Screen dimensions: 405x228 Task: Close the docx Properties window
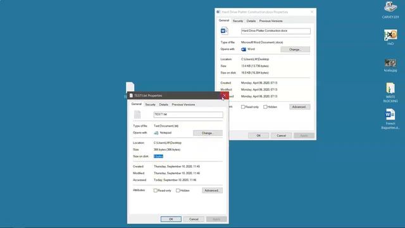[x=312, y=12]
